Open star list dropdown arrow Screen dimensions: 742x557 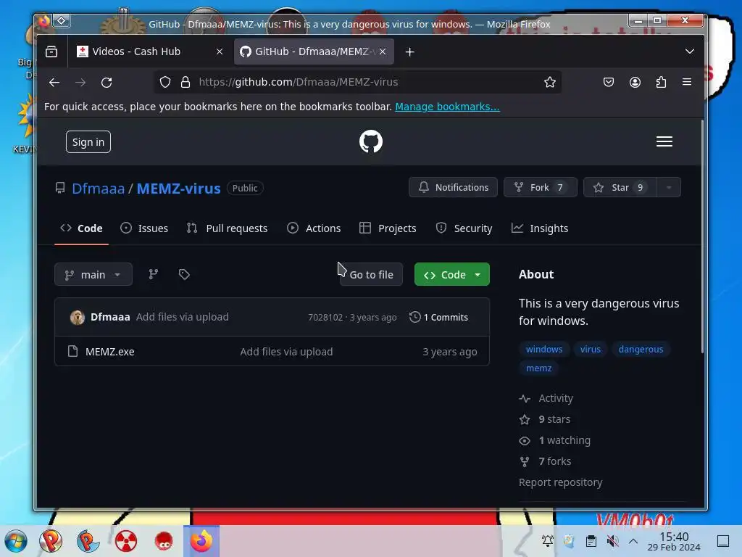(x=669, y=188)
